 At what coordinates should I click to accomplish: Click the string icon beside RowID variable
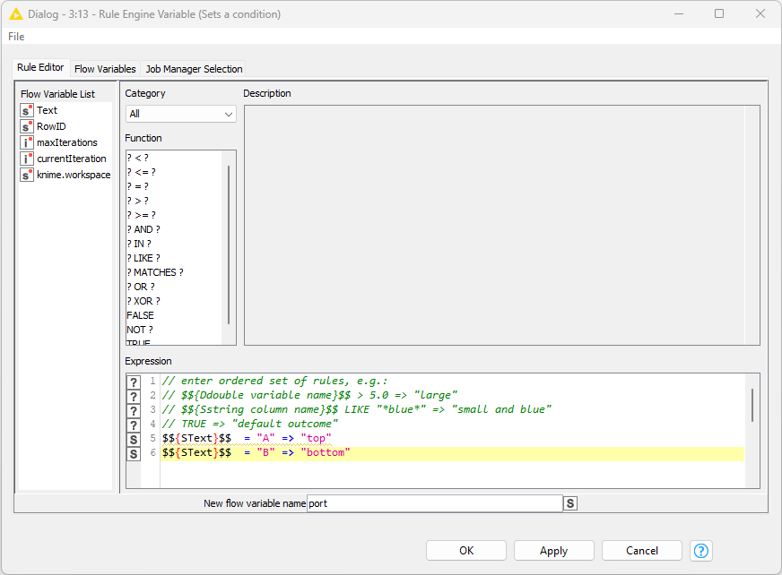coord(26,126)
